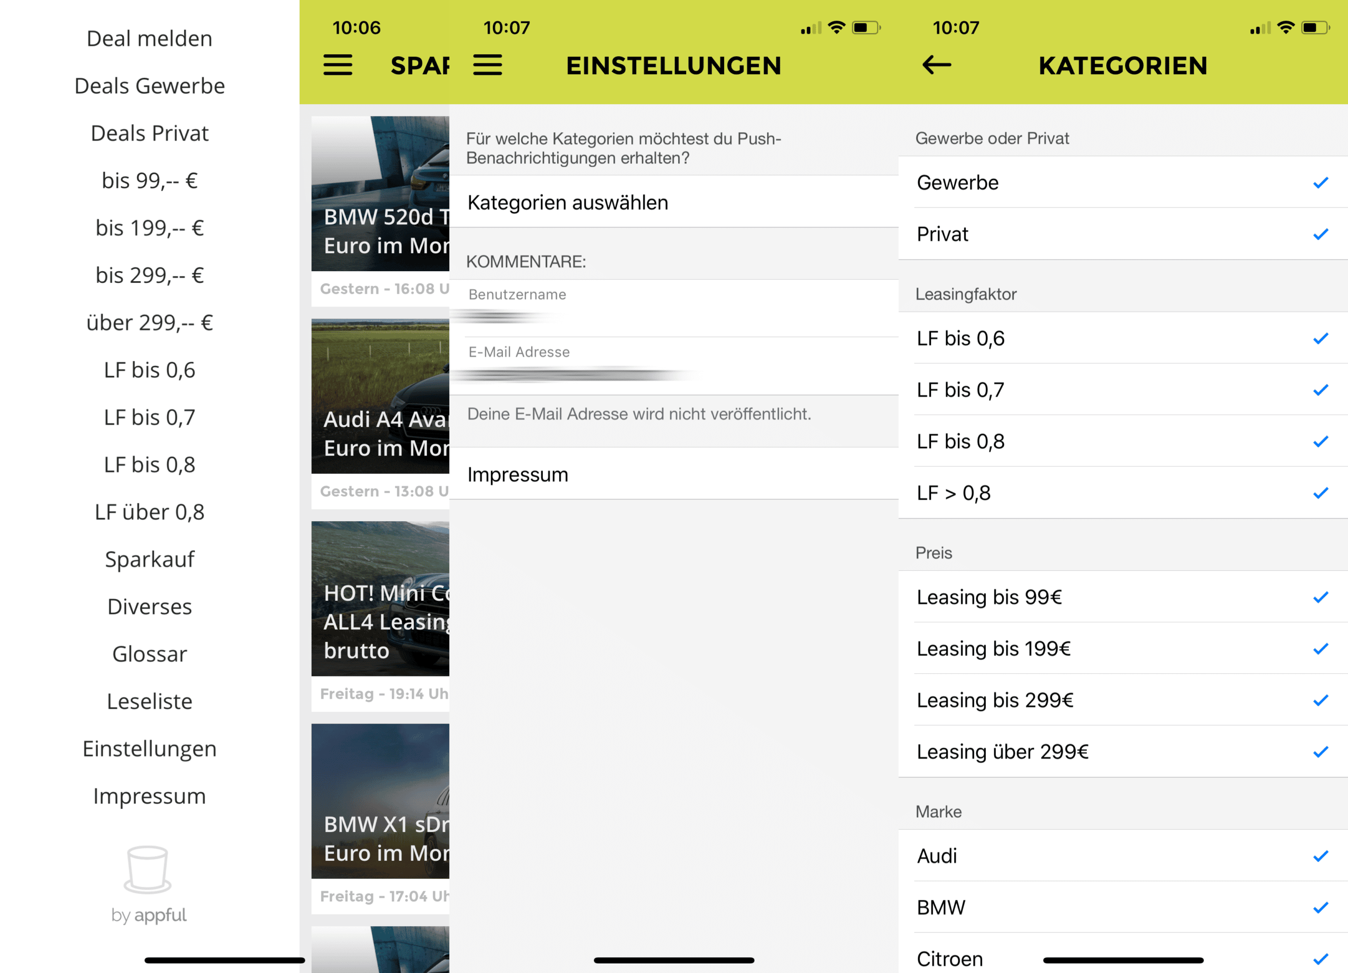This screenshot has height=973, width=1348.
Task: Toggle LF > 0,8 checkmark
Action: (1321, 493)
